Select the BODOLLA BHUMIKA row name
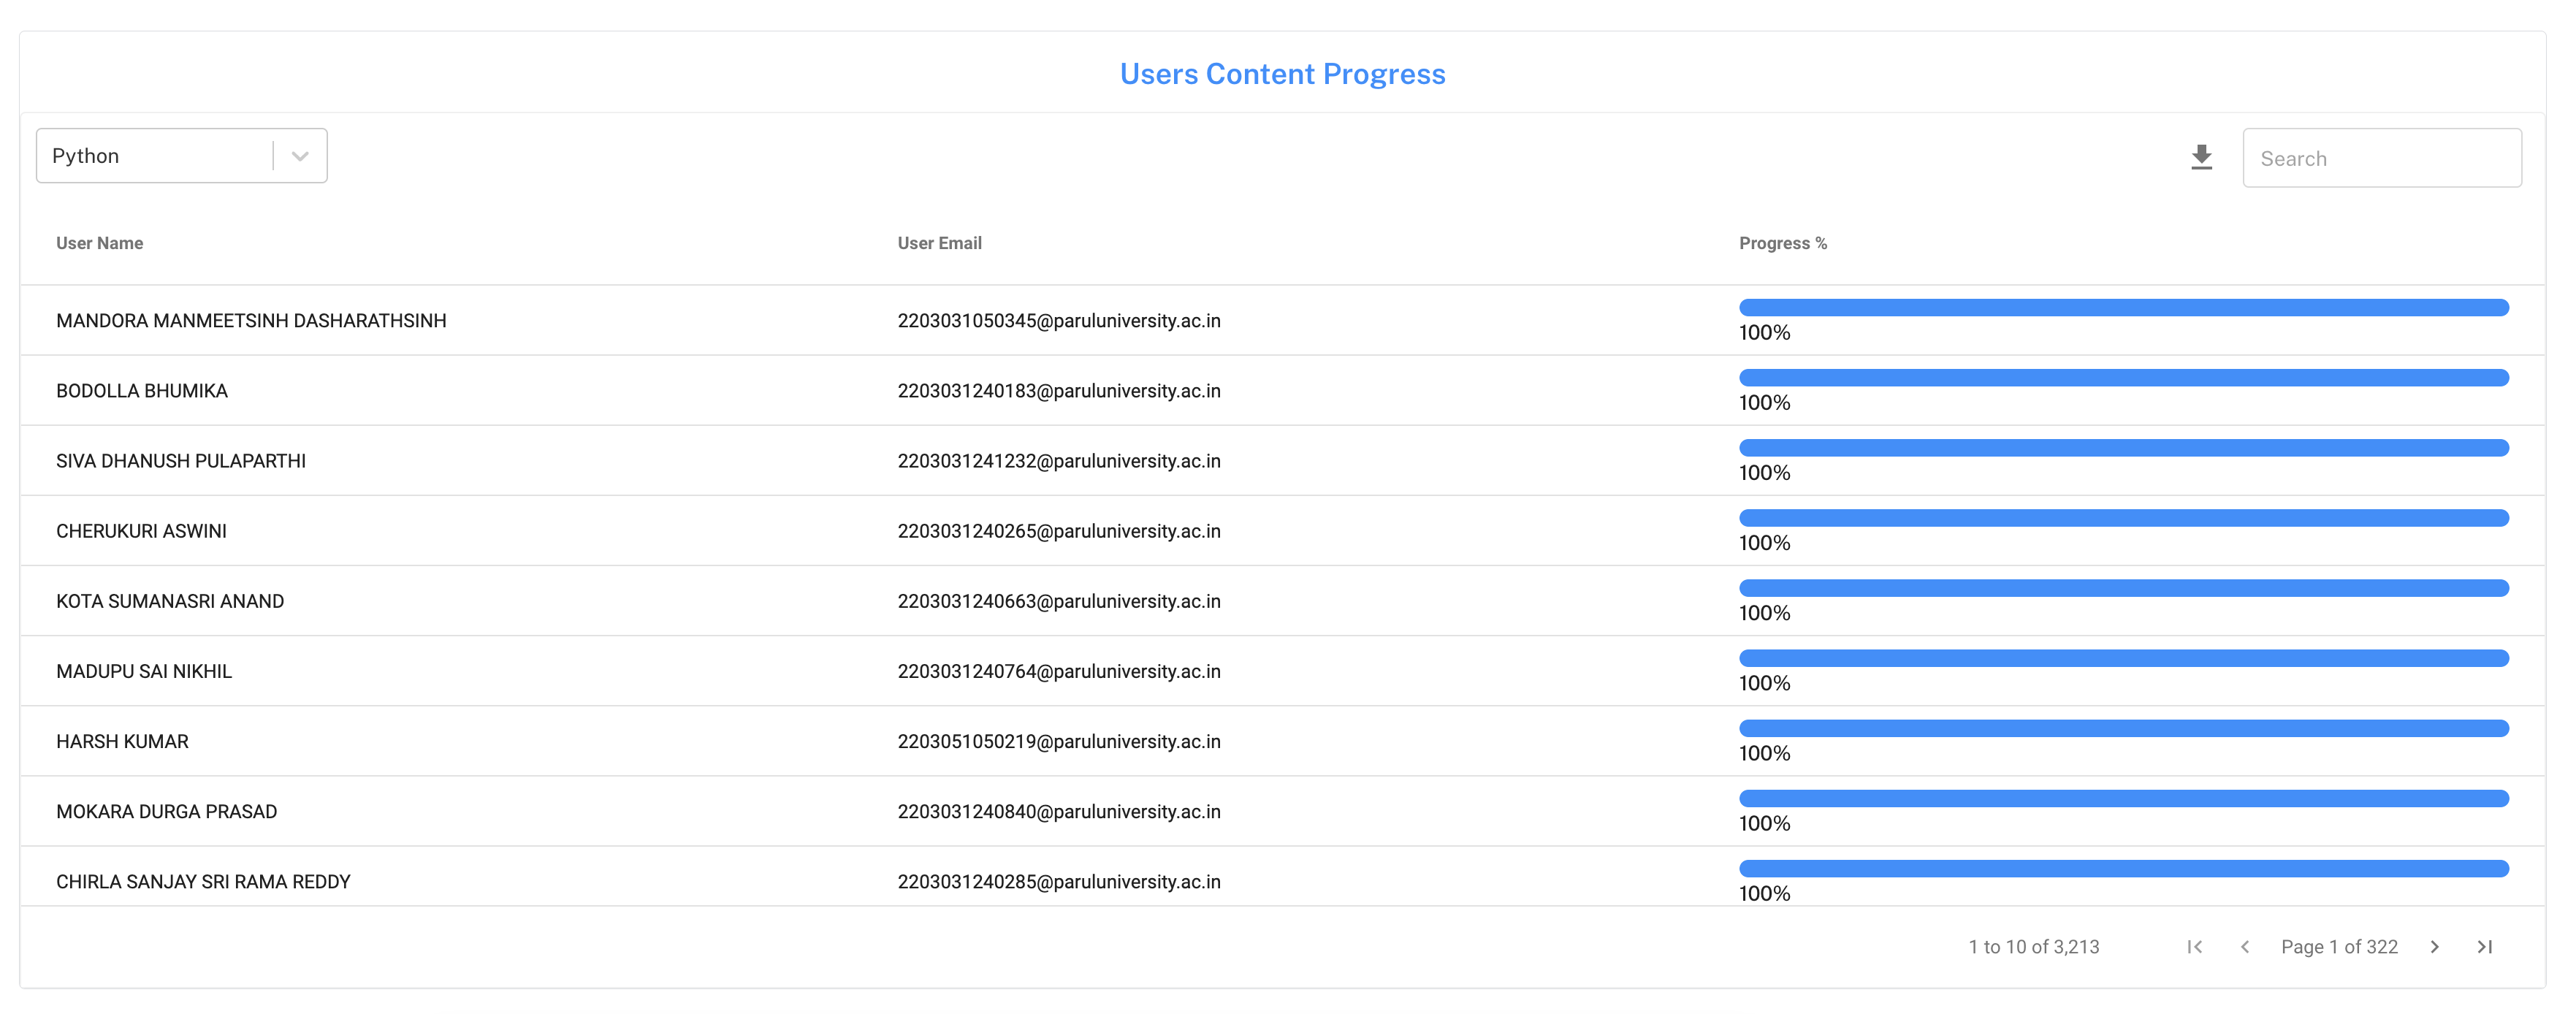Viewport: 2576px width, 1014px height. tap(142, 391)
